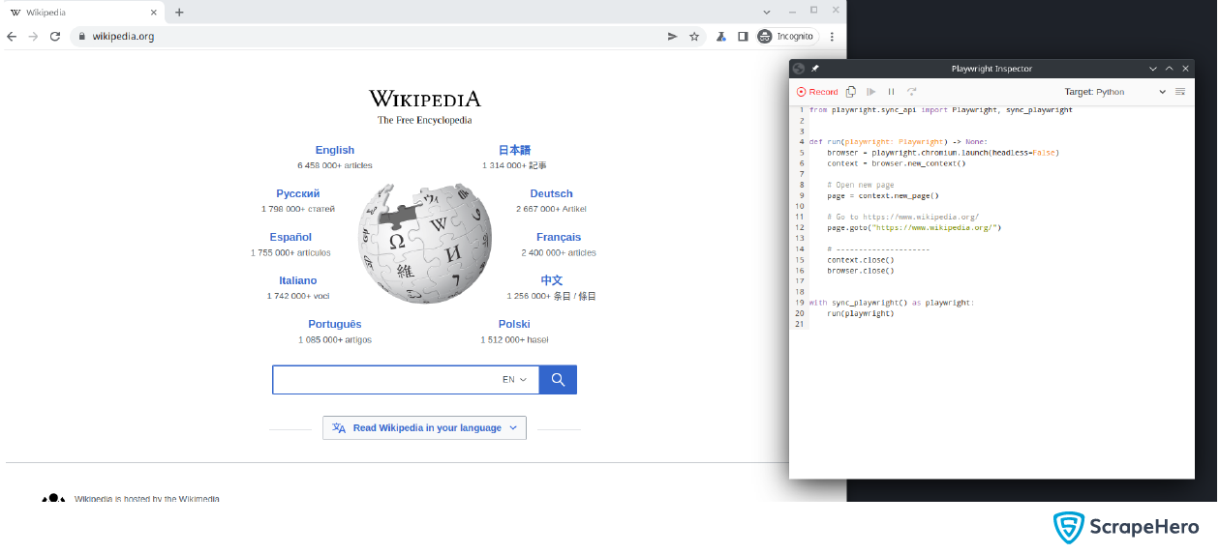Click the chromium.launch(headless=False) code line

tap(943, 153)
